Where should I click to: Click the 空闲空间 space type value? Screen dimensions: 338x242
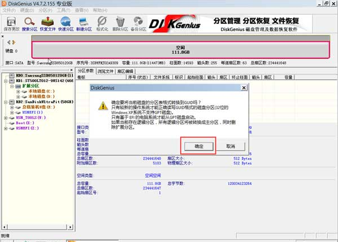(x=153, y=176)
